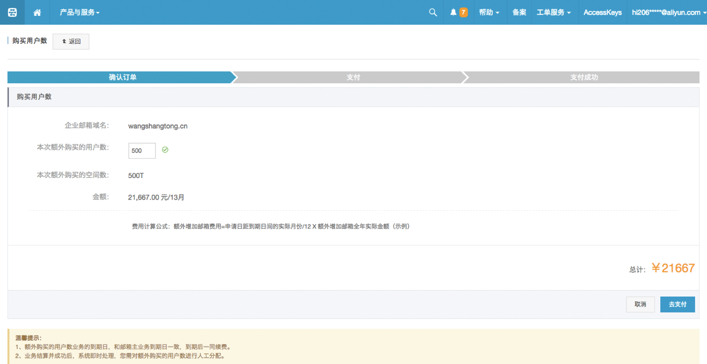Select the 支付 step in progress bar
The width and height of the screenshot is (707, 364).
click(x=353, y=77)
